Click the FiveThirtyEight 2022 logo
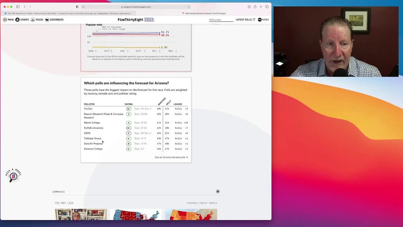The image size is (403, 227). 136,20
